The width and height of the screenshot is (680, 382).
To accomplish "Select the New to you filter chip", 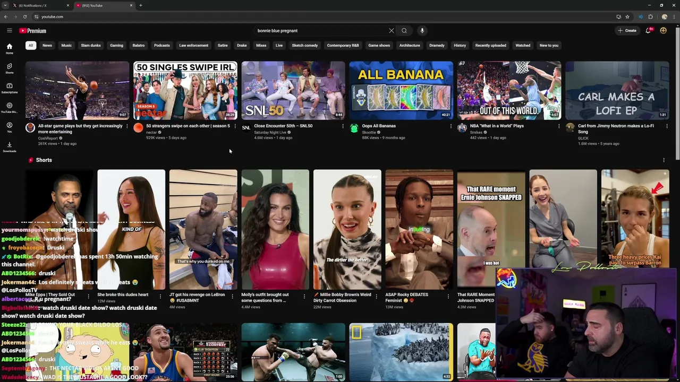I will pyautogui.click(x=549, y=46).
